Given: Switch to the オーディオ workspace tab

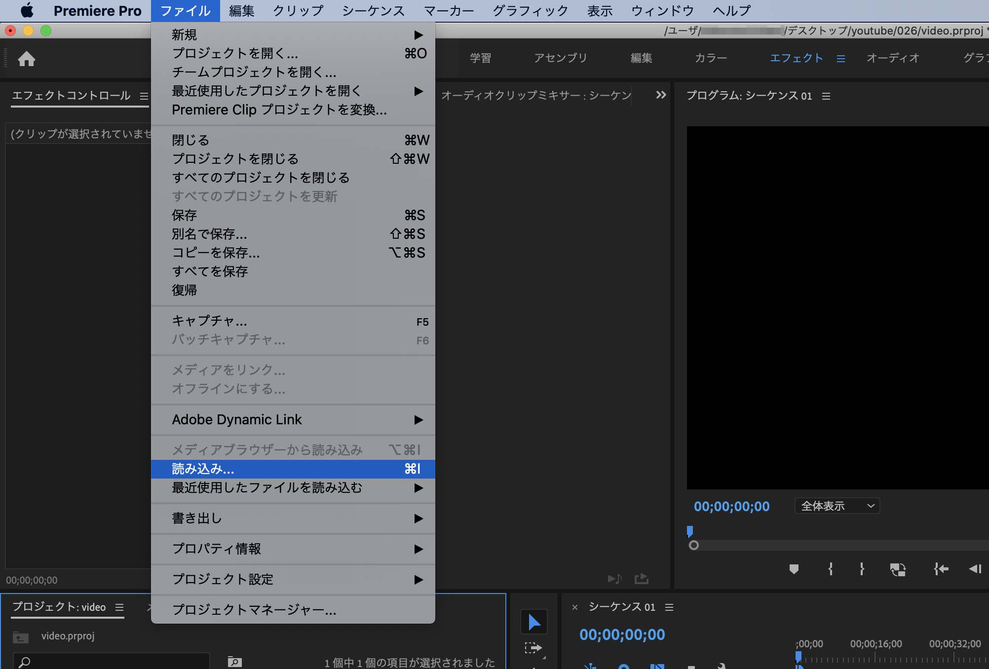Looking at the screenshot, I should pyautogui.click(x=893, y=58).
